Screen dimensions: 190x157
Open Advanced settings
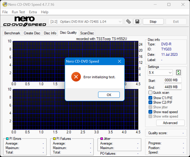pyautogui.click(x=170, y=123)
